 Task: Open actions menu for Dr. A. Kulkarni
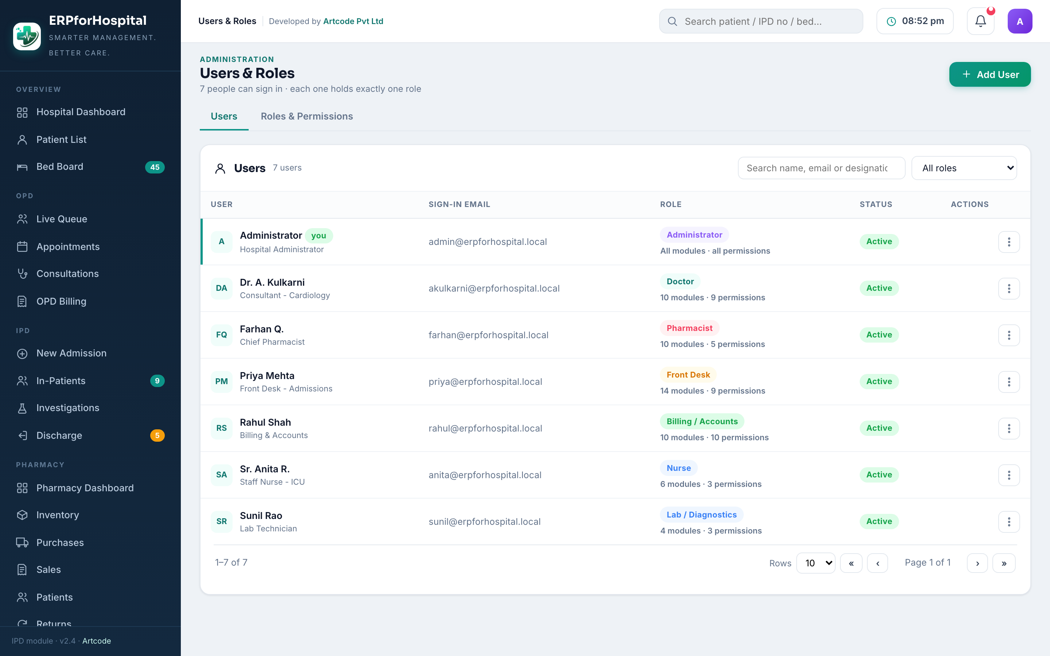click(1009, 289)
